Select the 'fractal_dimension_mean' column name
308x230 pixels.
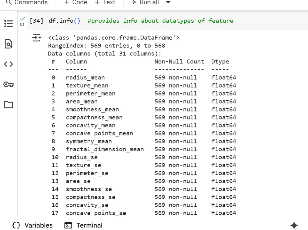click(x=105, y=149)
